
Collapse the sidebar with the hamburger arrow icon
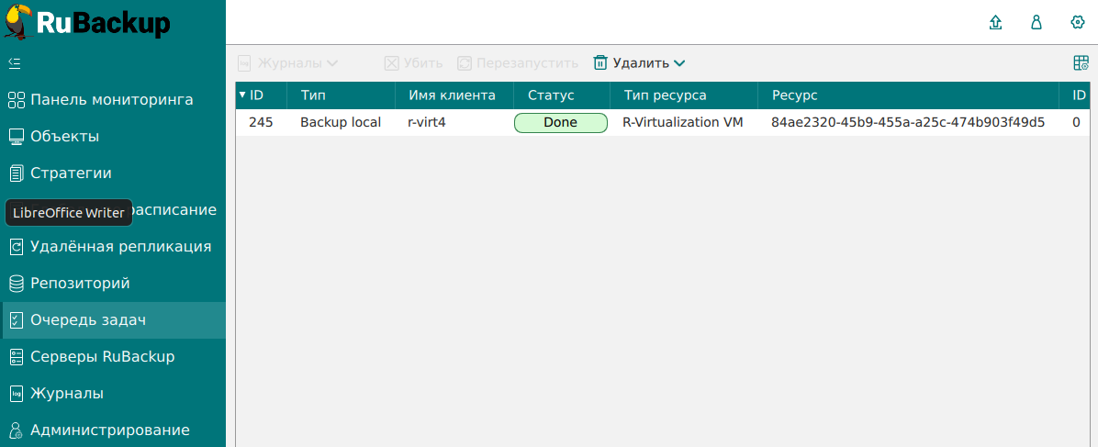(x=15, y=63)
